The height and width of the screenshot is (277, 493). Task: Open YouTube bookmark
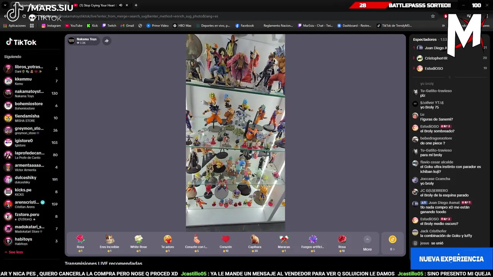(74, 26)
